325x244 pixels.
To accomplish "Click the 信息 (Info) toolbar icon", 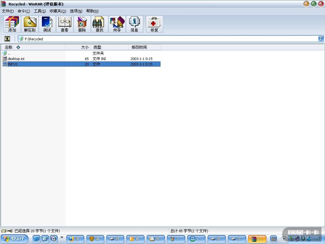I will (135, 24).
